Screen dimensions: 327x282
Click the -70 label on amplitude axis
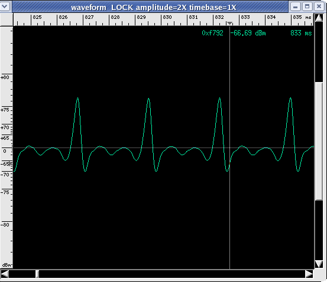5,175
